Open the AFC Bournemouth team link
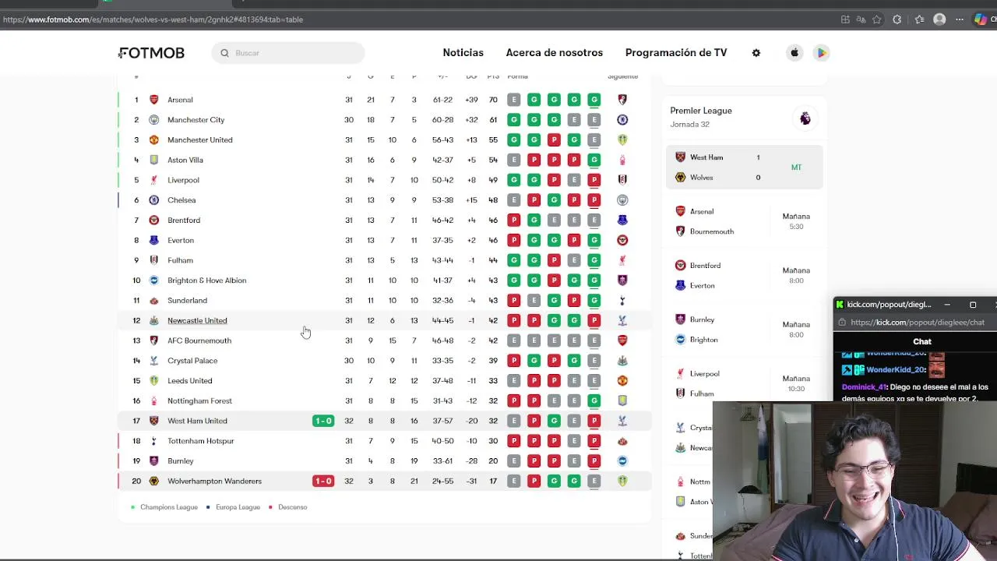 (x=199, y=340)
